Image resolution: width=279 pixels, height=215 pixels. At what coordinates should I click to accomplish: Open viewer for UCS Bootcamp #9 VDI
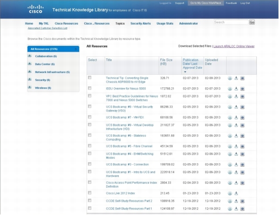click(242, 125)
